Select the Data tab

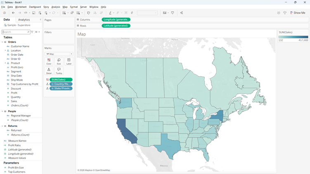point(7,19)
